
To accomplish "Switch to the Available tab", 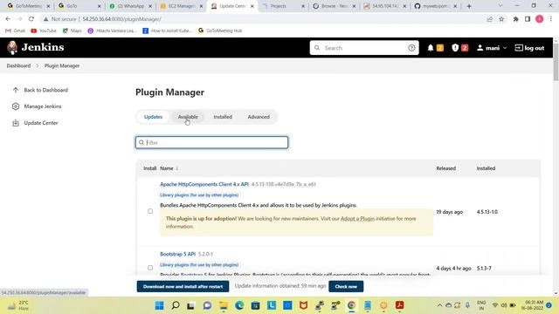I will [x=188, y=117].
